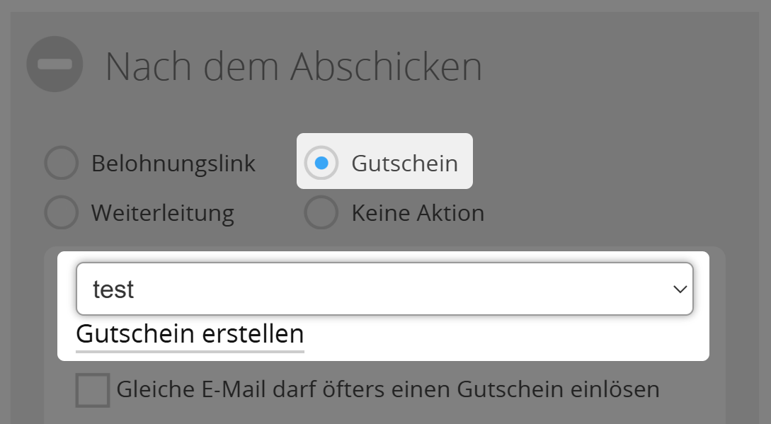
Task: Click the Belohnungslink label text
Action: click(173, 164)
